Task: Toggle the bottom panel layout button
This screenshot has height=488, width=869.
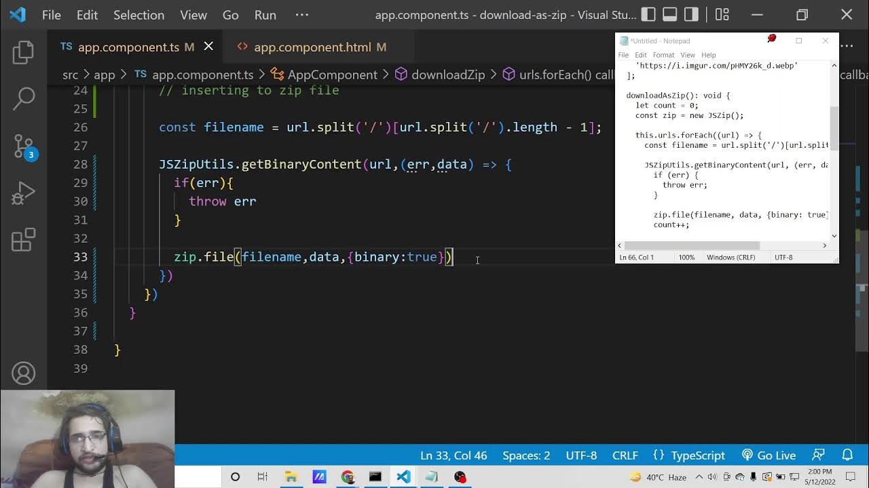Action: (x=670, y=14)
